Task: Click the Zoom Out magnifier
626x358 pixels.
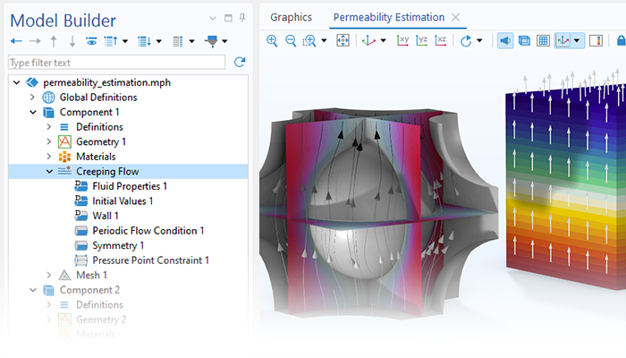Action: point(291,40)
